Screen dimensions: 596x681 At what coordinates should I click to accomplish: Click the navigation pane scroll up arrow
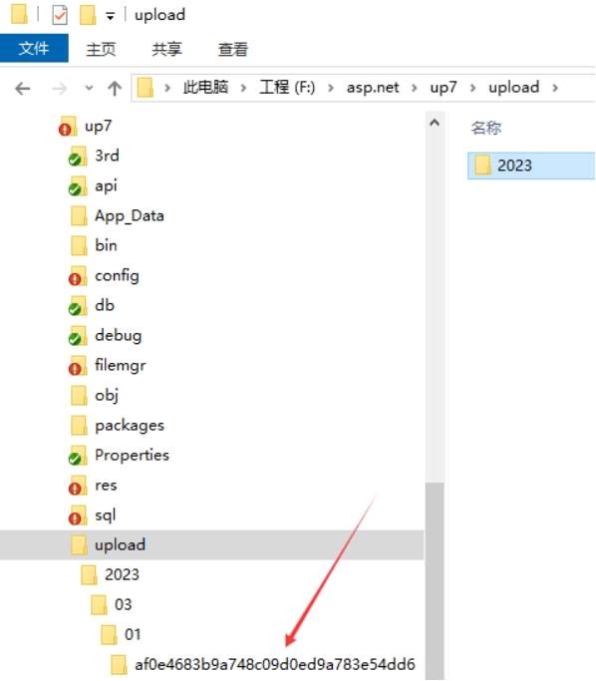tap(435, 123)
